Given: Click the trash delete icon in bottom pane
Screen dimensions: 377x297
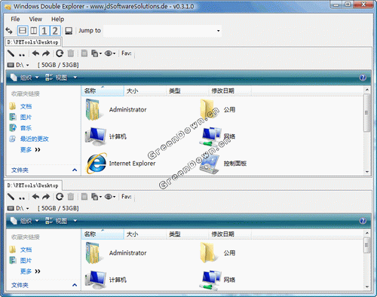Looking at the screenshot, I should tap(71, 197).
